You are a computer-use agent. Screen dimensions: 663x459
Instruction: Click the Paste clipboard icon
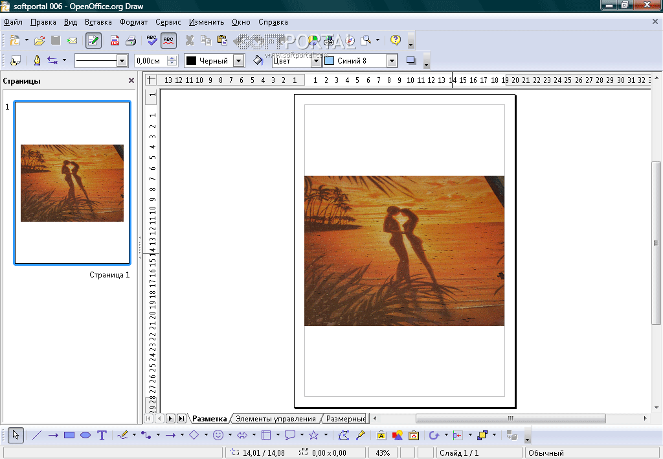222,40
